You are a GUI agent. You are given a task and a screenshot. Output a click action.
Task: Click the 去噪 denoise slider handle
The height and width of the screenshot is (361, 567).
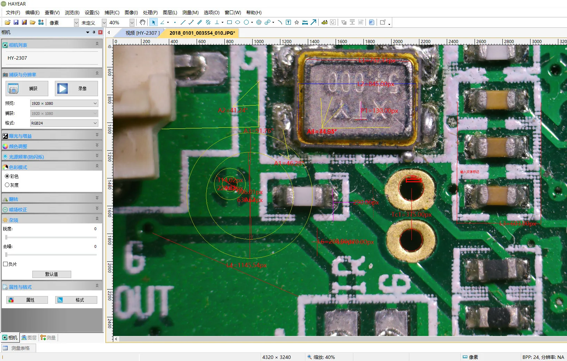tap(6, 255)
